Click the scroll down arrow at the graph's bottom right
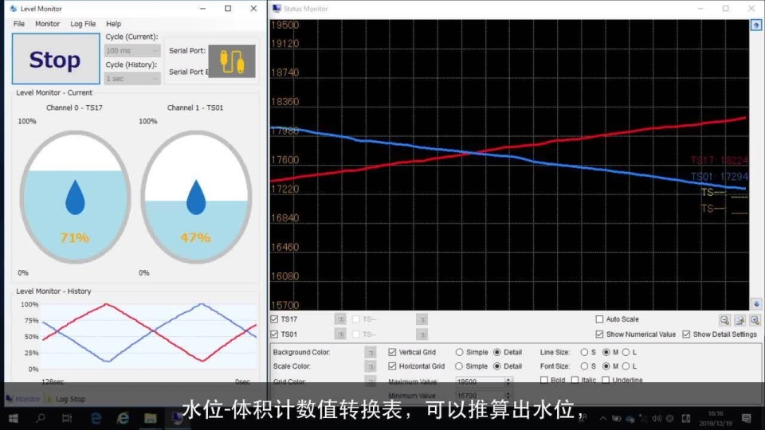 (x=756, y=304)
